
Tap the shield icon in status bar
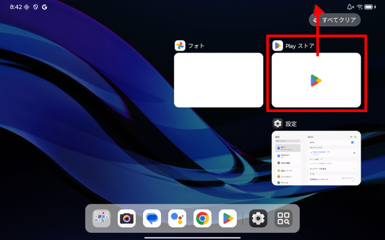tap(35, 7)
